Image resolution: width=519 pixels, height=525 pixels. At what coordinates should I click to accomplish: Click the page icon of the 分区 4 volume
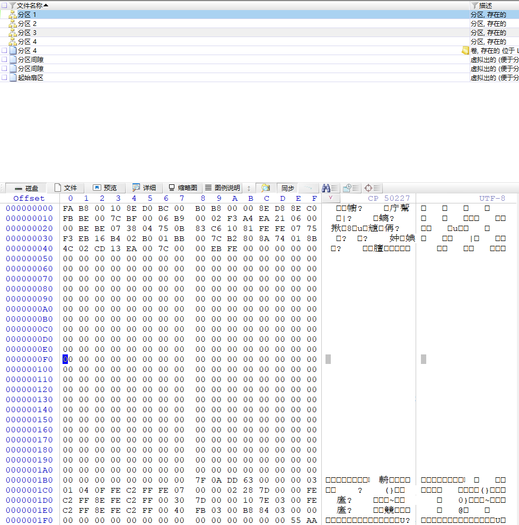(x=13, y=50)
